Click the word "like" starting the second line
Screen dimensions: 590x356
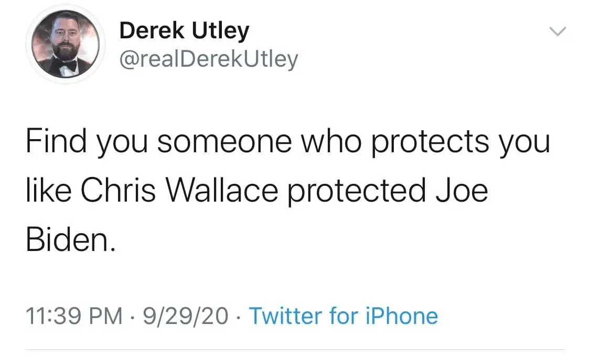[49, 191]
